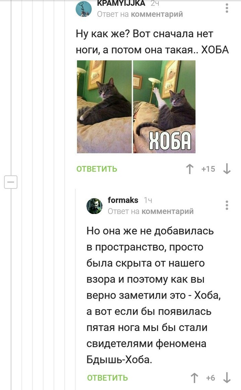This screenshot has height=390, width=241.
Task: Click the +15 rating counter
Action: pyautogui.click(x=208, y=169)
